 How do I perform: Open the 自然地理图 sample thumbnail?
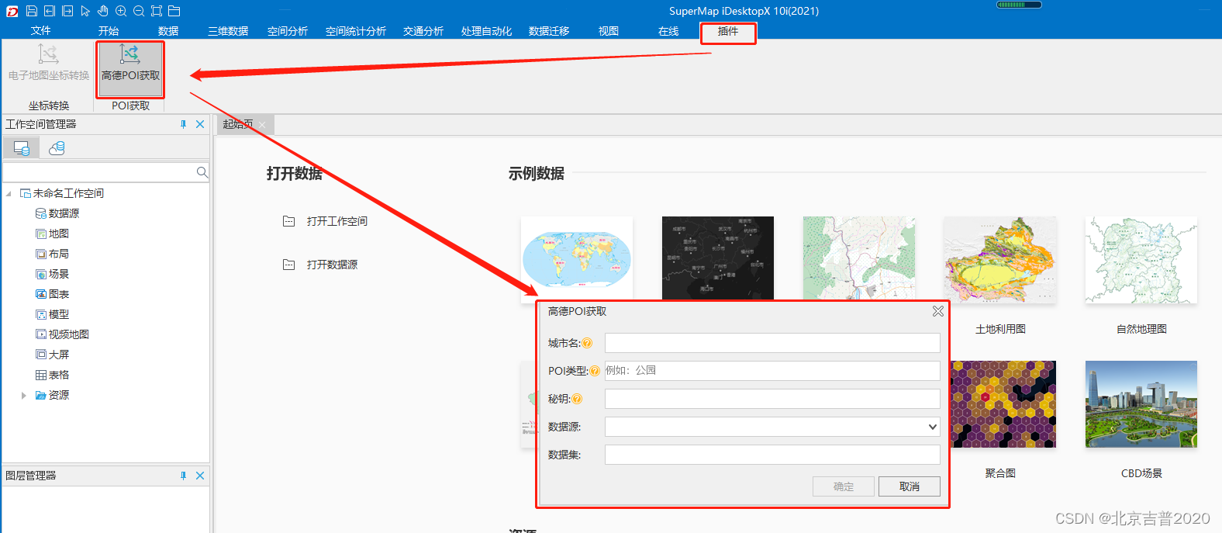pos(1141,260)
